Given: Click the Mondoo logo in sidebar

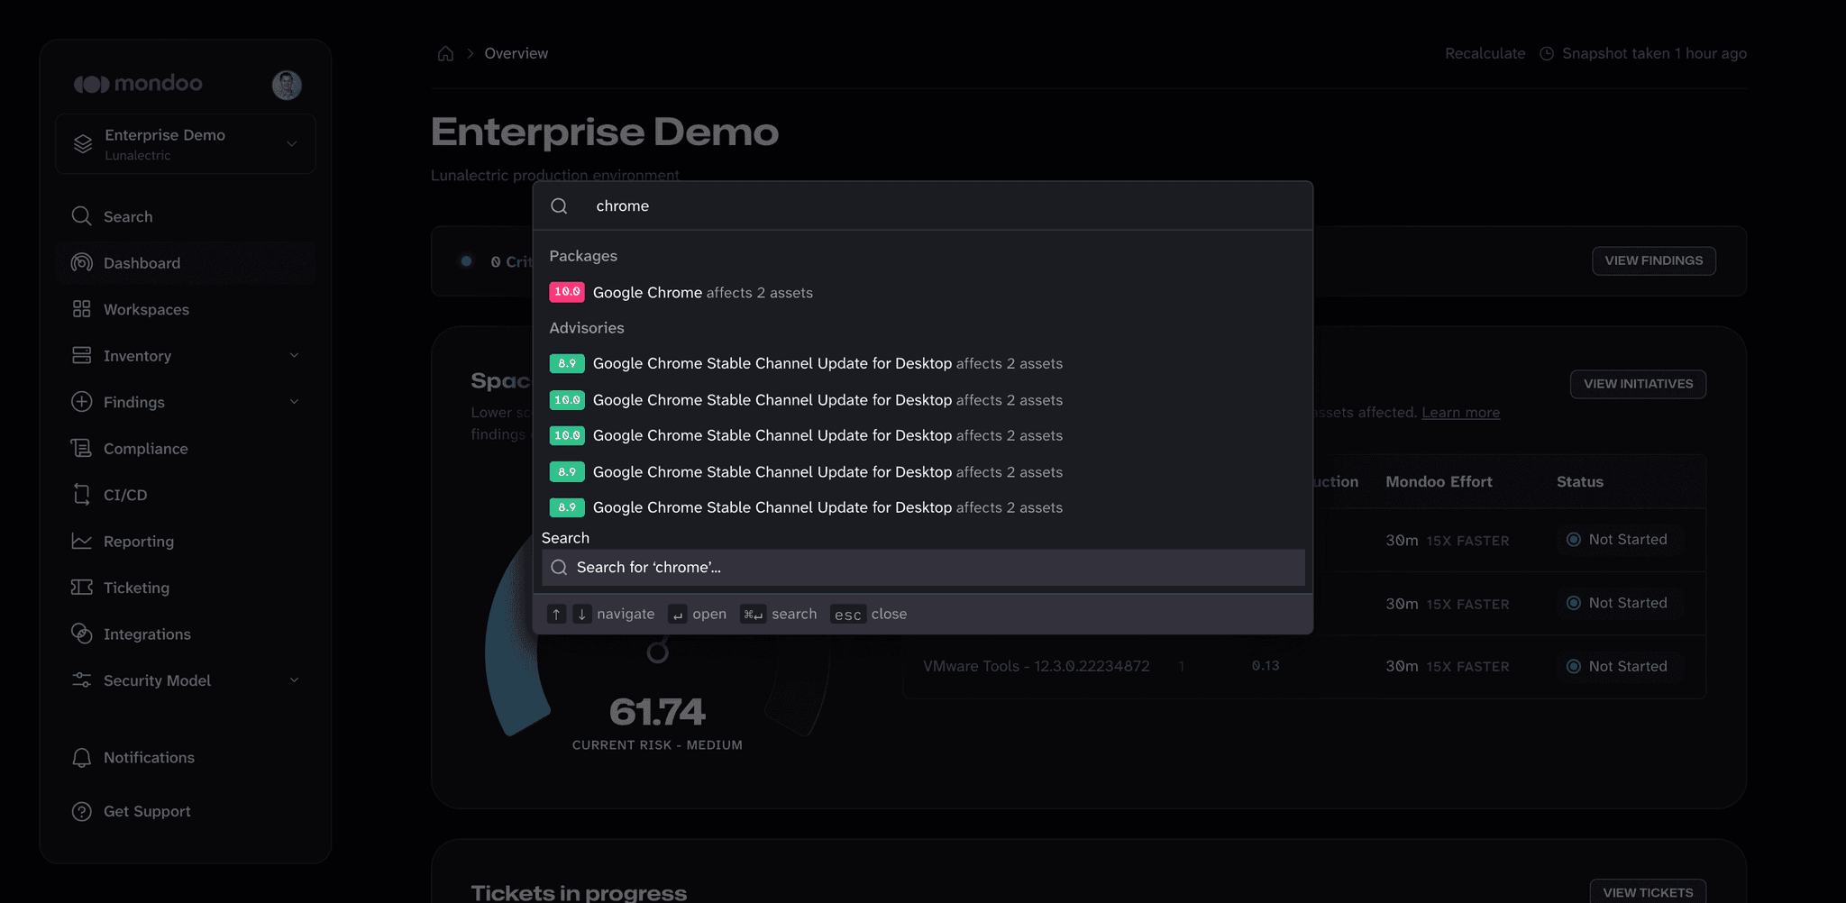Looking at the screenshot, I should tap(138, 84).
